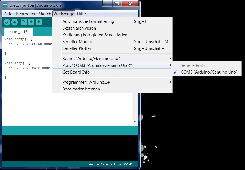Click Bootloader brennen
This screenshot has width=245, height=170.
pos(81,89)
